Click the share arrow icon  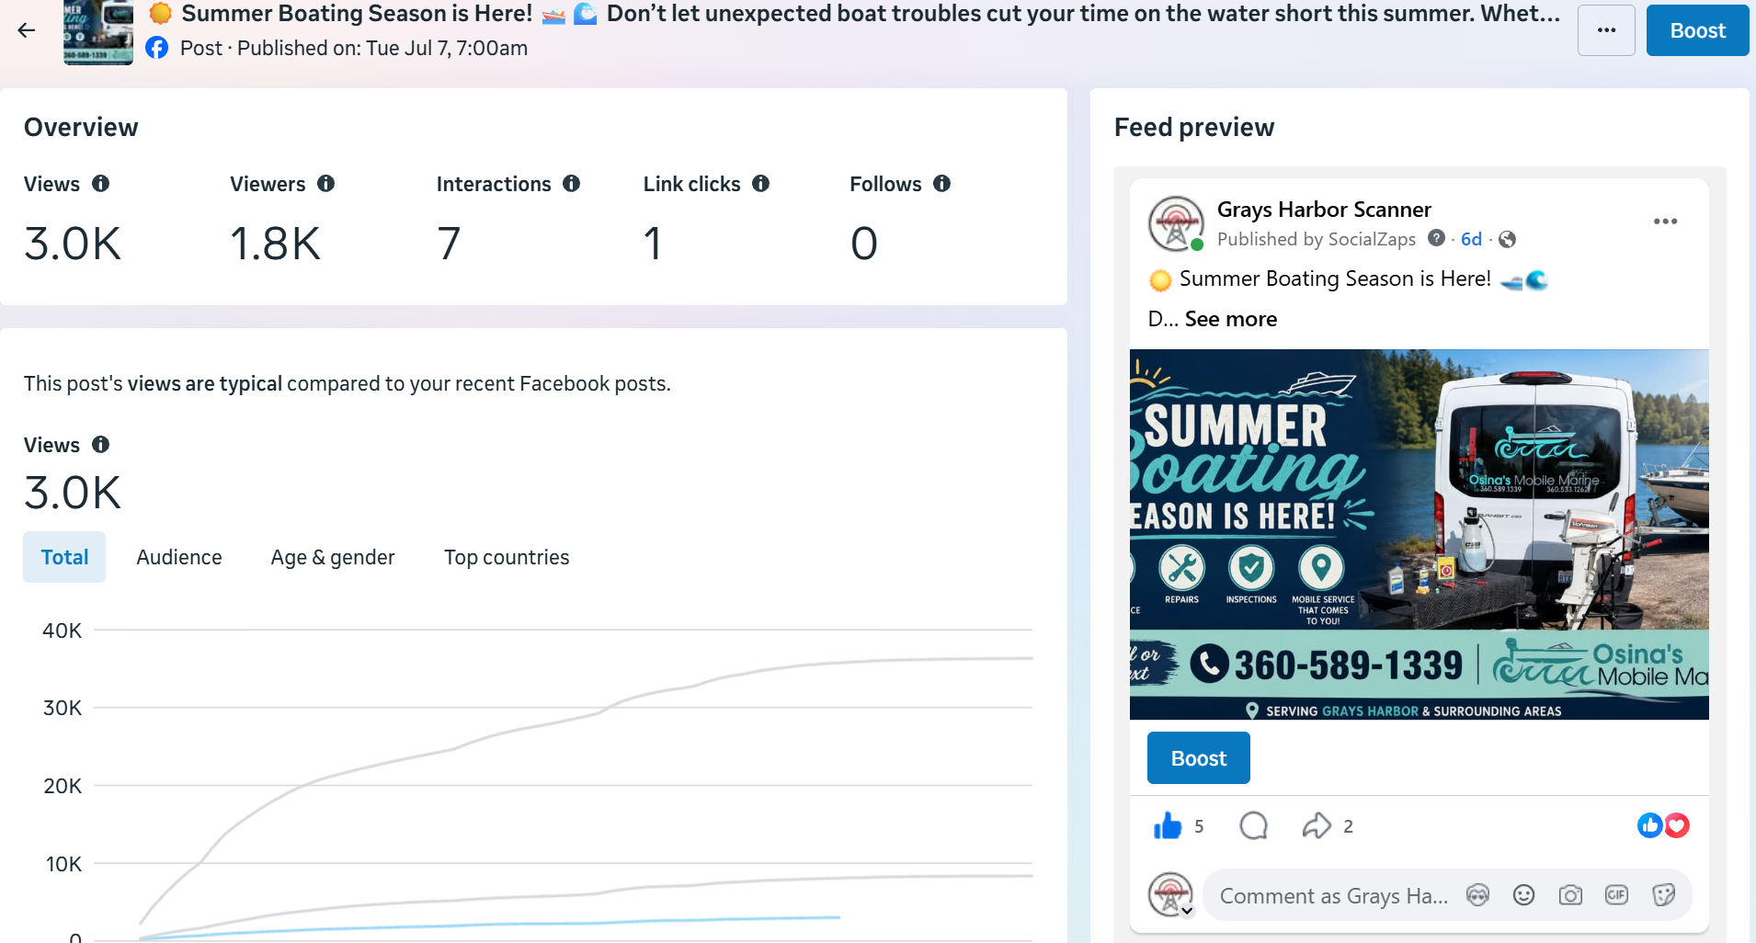1317,826
